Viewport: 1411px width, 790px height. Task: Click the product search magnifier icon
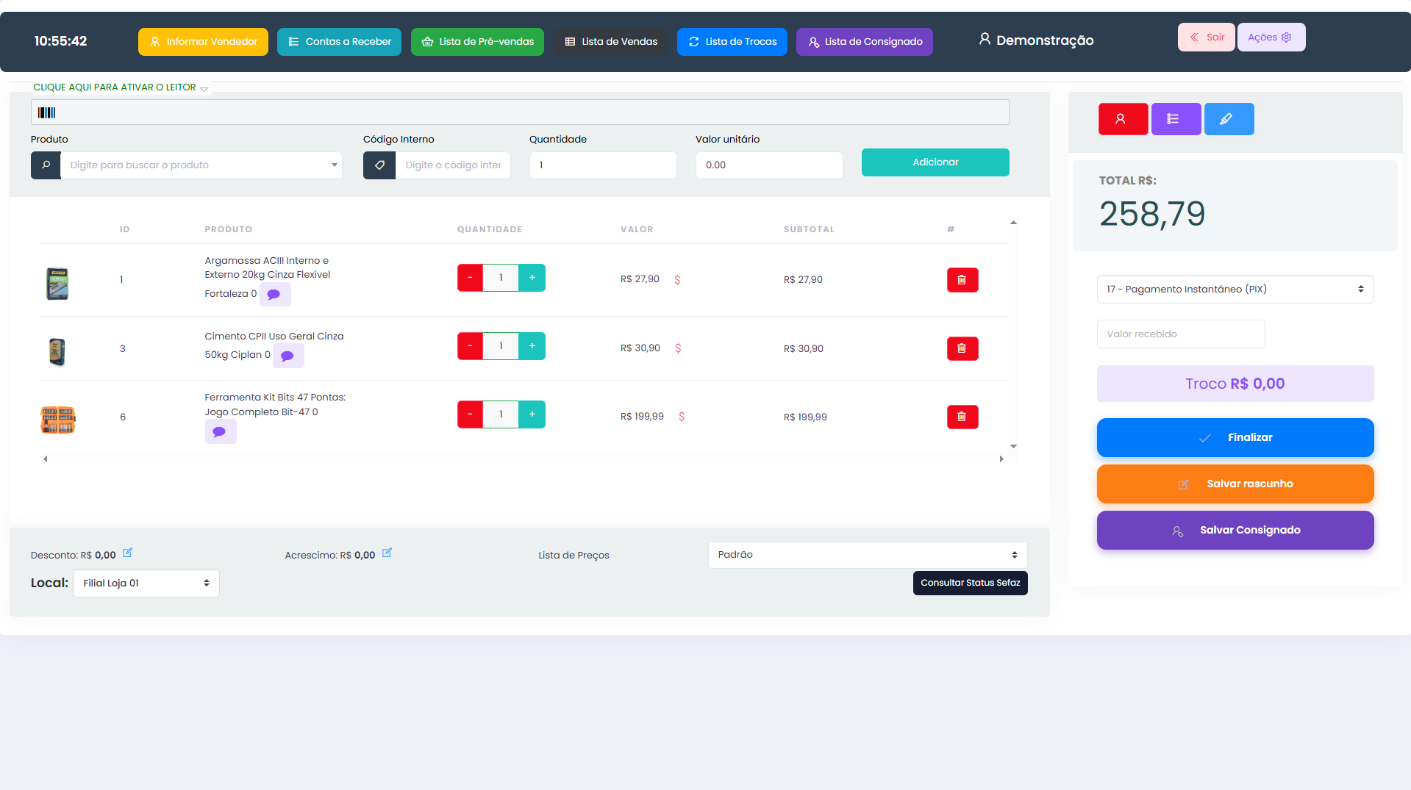click(x=46, y=165)
